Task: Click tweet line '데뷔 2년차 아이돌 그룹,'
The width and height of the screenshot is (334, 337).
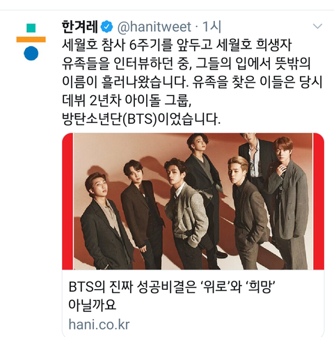Action: [x=127, y=101]
